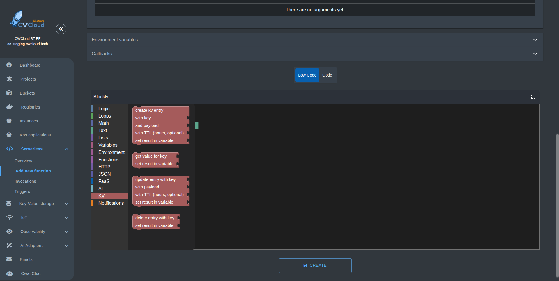Click the CREATE button
Image resolution: width=559 pixels, height=281 pixels.
click(x=315, y=266)
